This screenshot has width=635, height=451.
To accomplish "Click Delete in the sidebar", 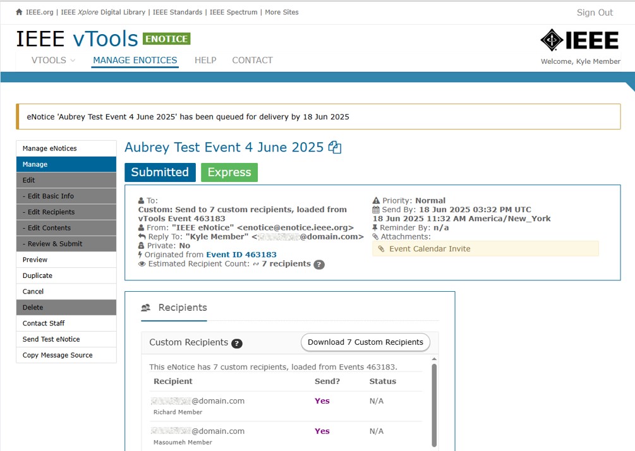I will pos(66,307).
